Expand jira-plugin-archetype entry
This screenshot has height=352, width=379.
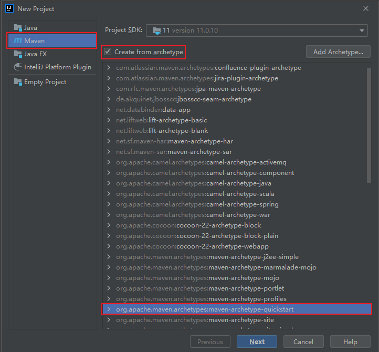click(x=109, y=78)
